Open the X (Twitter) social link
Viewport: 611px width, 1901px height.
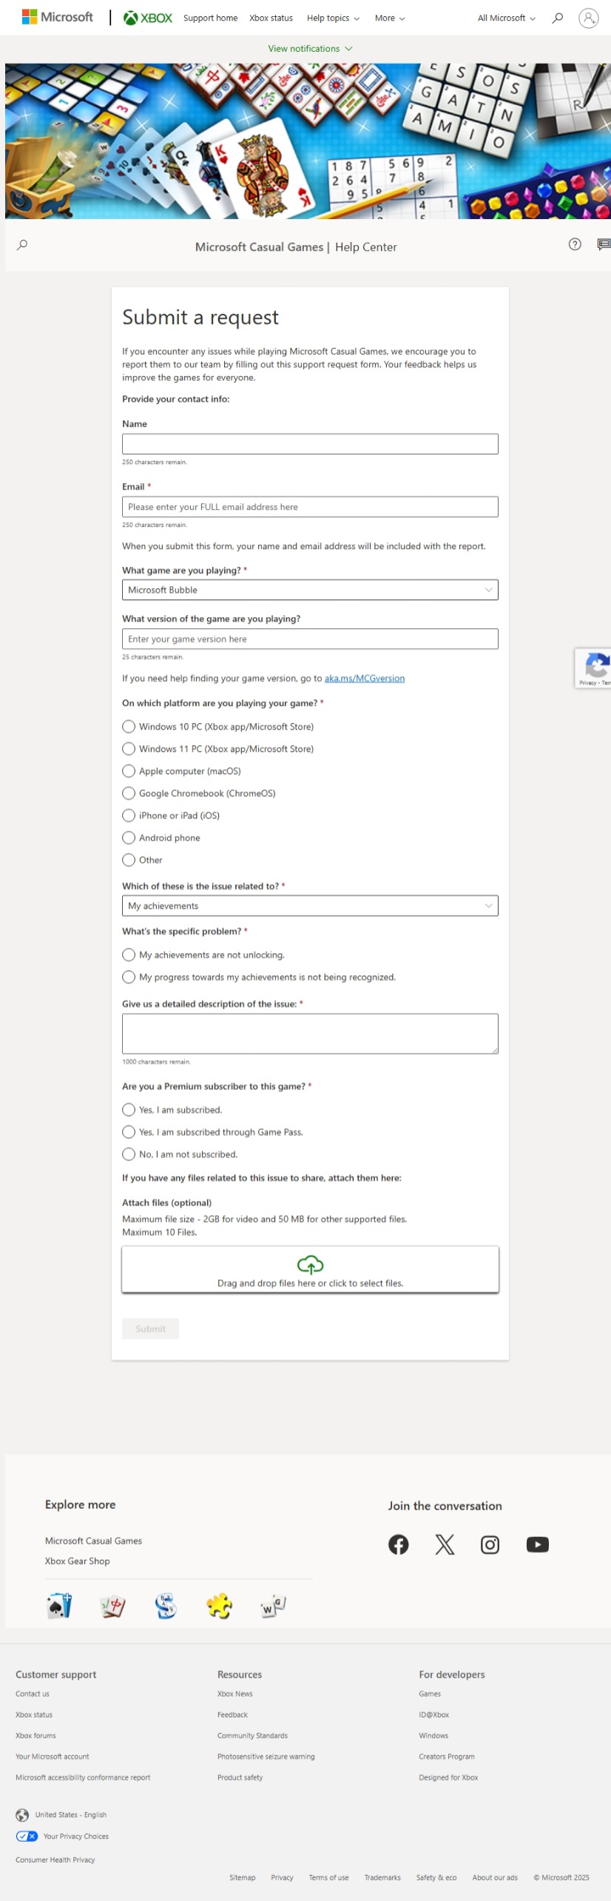(x=445, y=1544)
